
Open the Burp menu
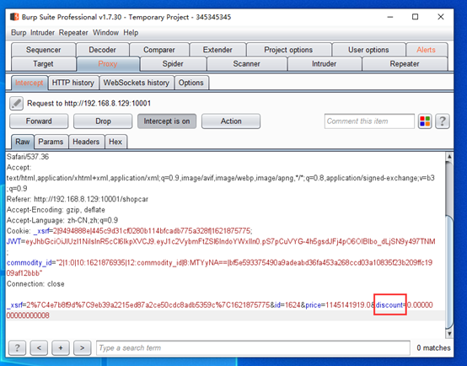coord(19,33)
